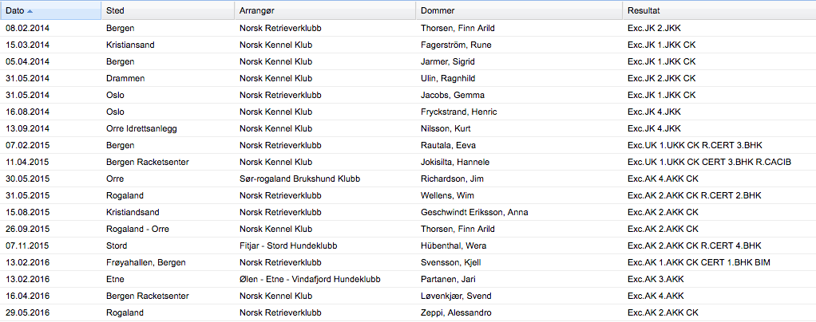Sort by the Arrangør column header

pos(325,10)
